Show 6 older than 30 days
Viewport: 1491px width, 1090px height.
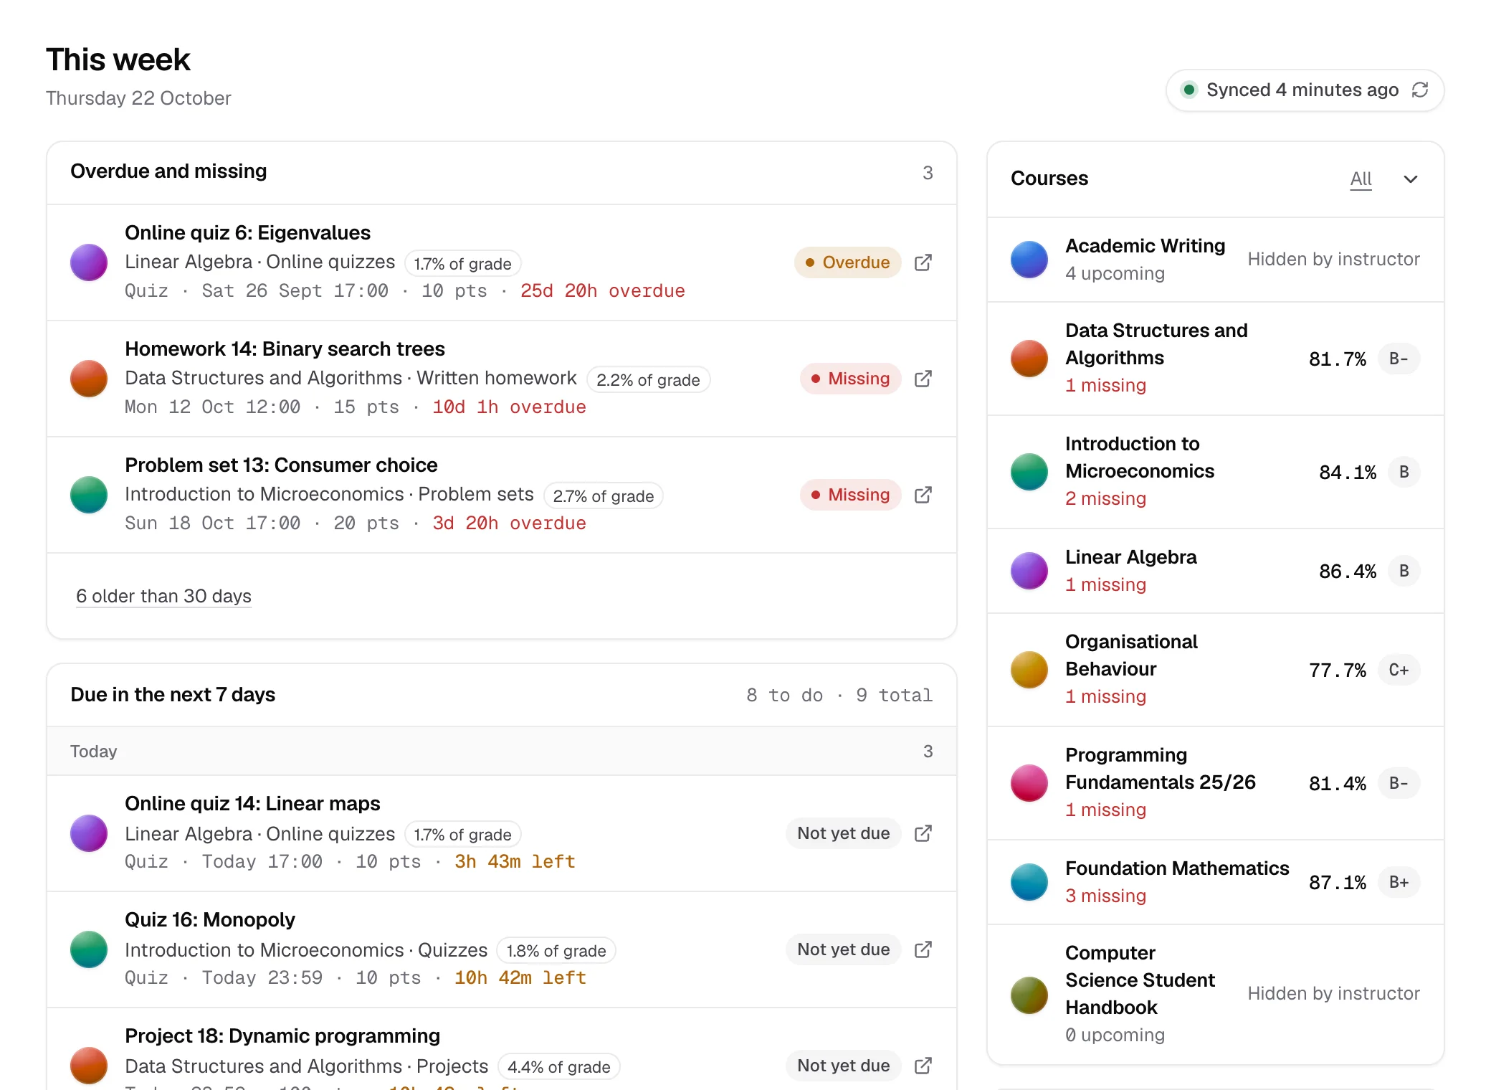(163, 597)
